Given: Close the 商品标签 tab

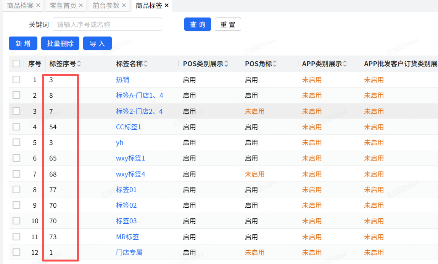Looking at the screenshot, I should [167, 5].
